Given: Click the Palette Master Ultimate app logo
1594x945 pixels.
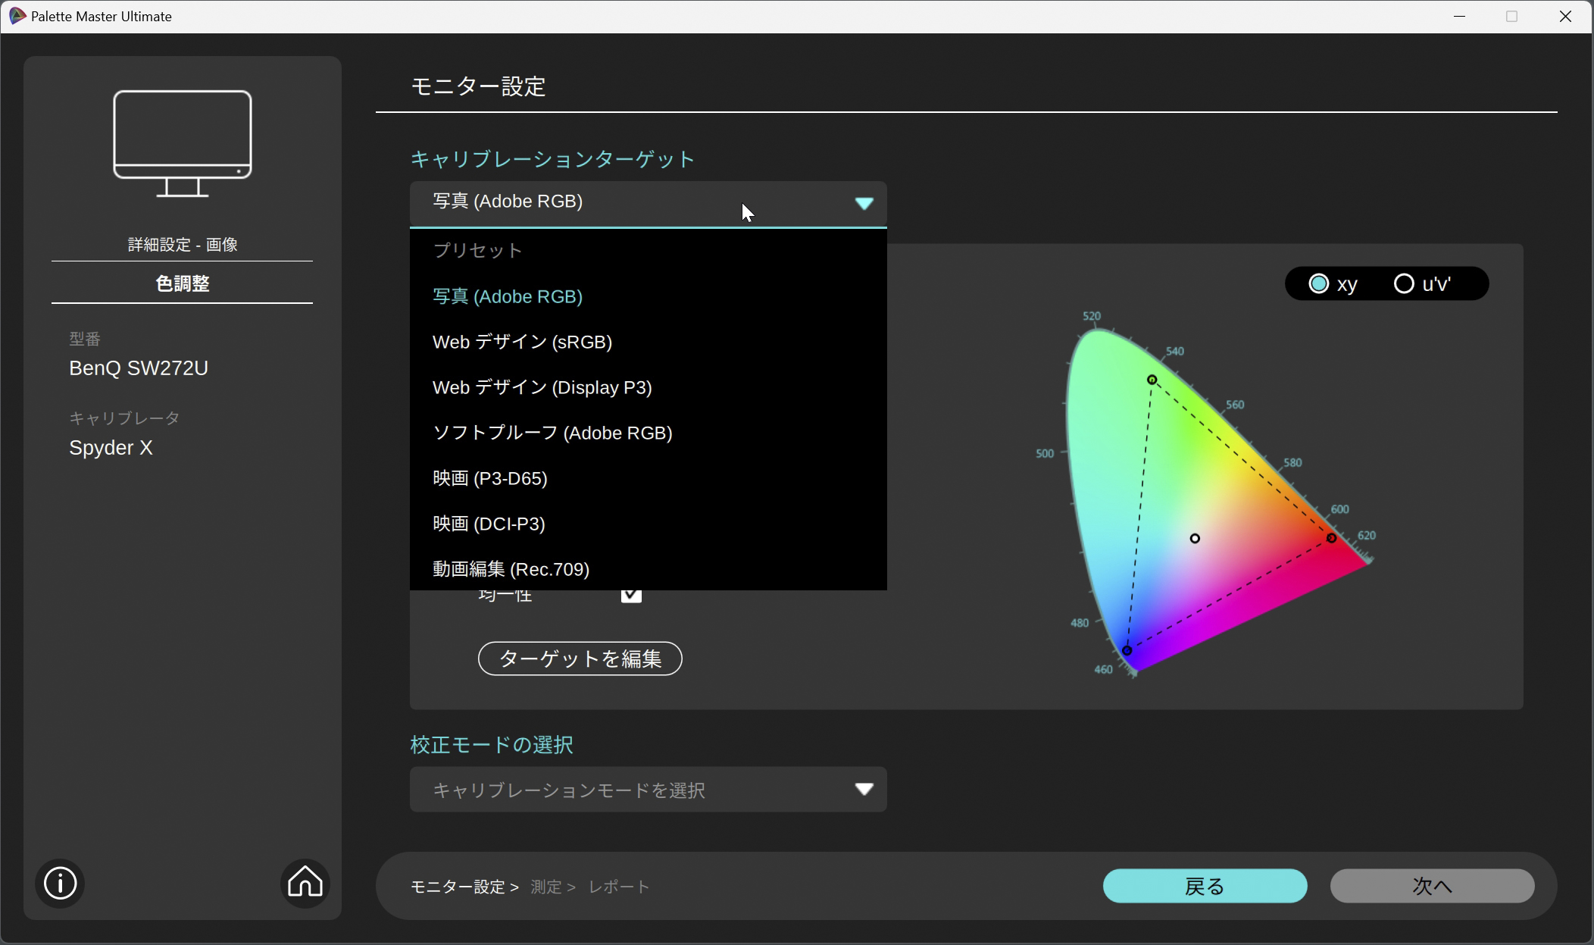Looking at the screenshot, I should (17, 16).
